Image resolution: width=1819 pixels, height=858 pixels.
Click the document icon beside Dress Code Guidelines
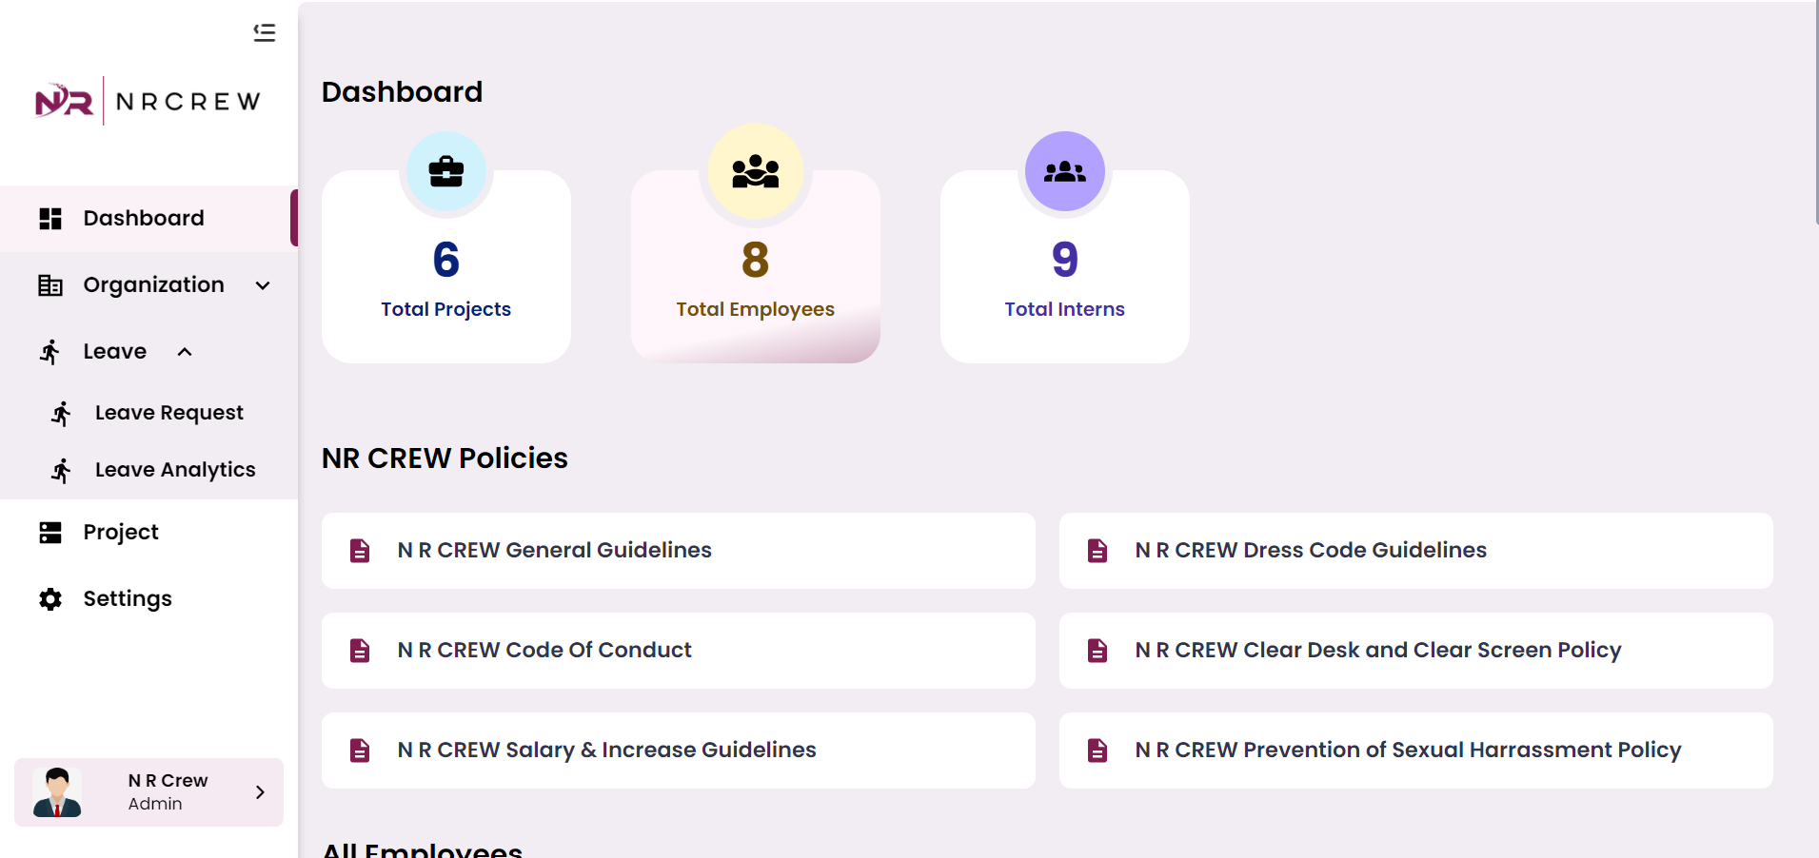point(1097,551)
